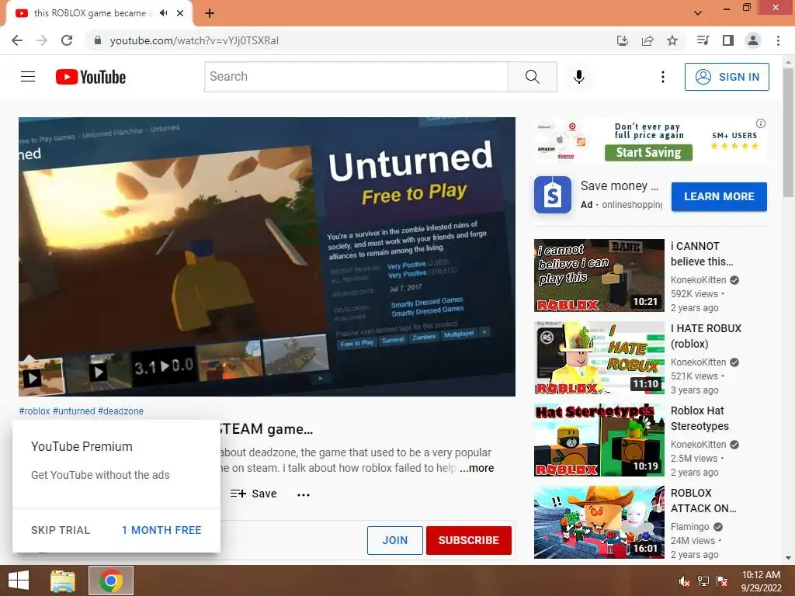This screenshot has height=596, width=795.
Task: Click the address bar URL
Action: pos(194,40)
